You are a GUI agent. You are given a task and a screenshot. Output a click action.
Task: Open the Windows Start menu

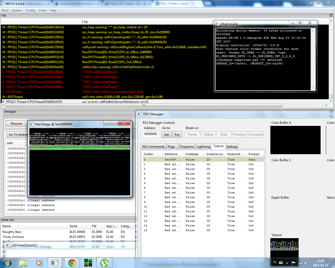click(7, 263)
